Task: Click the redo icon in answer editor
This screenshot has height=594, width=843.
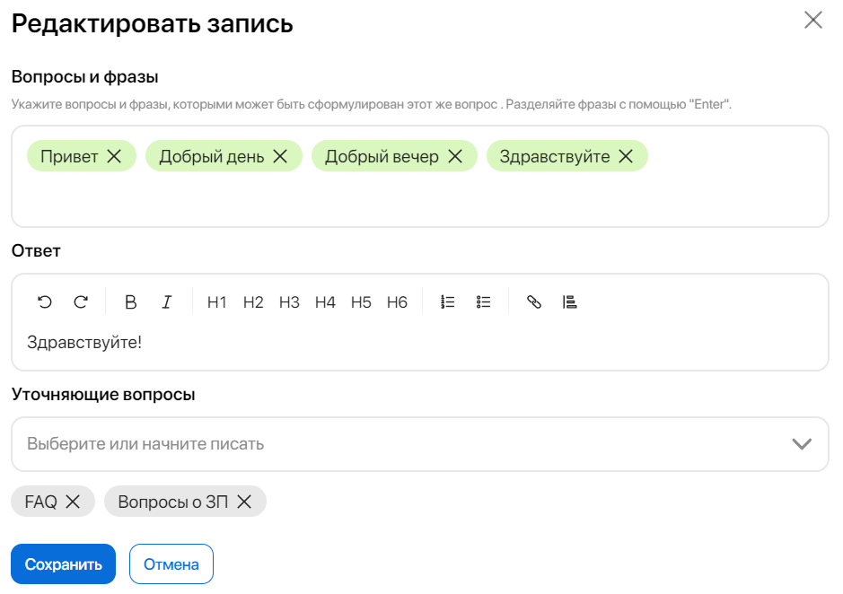Action: pos(81,302)
